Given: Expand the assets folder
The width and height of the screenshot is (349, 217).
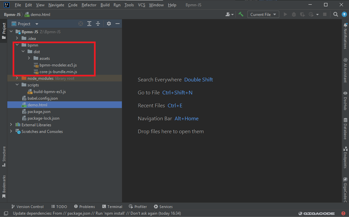Looking at the screenshot, I should pyautogui.click(x=29, y=58).
